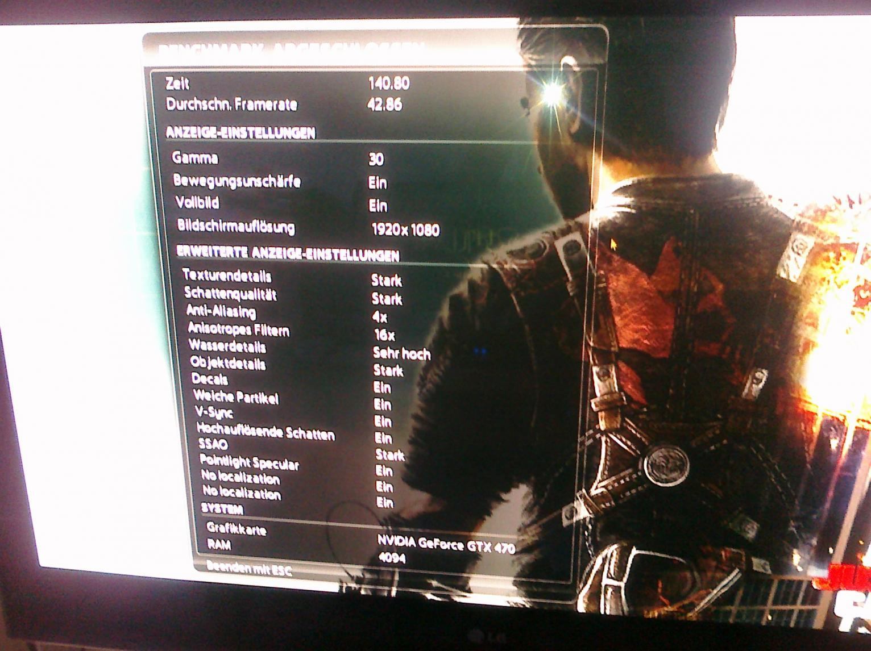Click the 'Stark' value for Schattenqualität
The width and height of the screenshot is (871, 651).
pos(387,299)
